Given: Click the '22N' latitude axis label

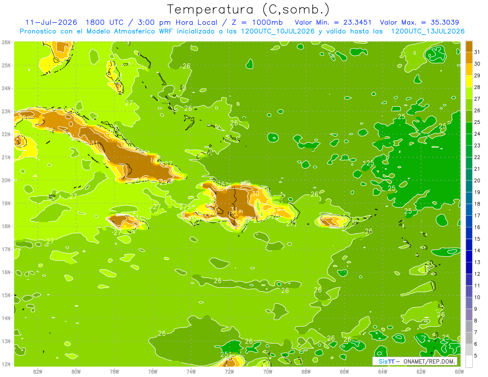Looking at the screenshot, I should 6,134.
